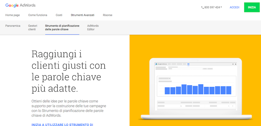
Task: Call the 800 597 424 phone number link
Action: [213, 7]
